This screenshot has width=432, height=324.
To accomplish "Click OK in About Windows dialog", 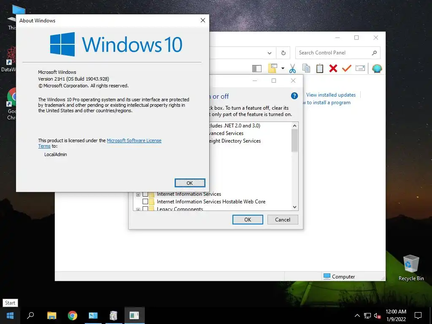I will [190, 183].
